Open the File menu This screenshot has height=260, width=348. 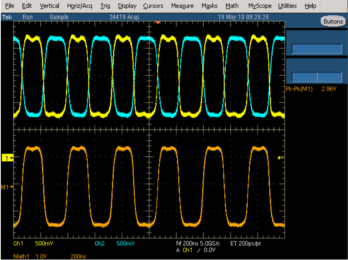9,6
